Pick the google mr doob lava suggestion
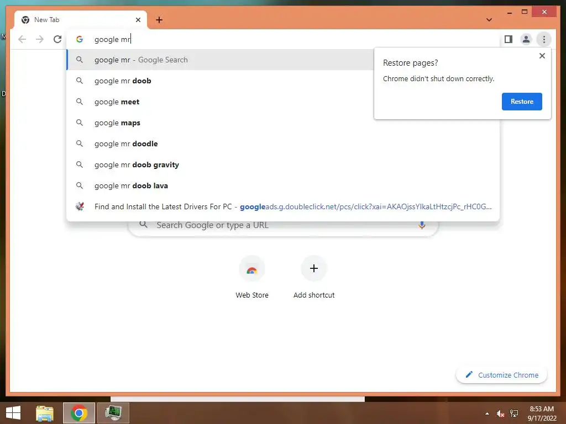This screenshot has height=424, width=566. 283,185
